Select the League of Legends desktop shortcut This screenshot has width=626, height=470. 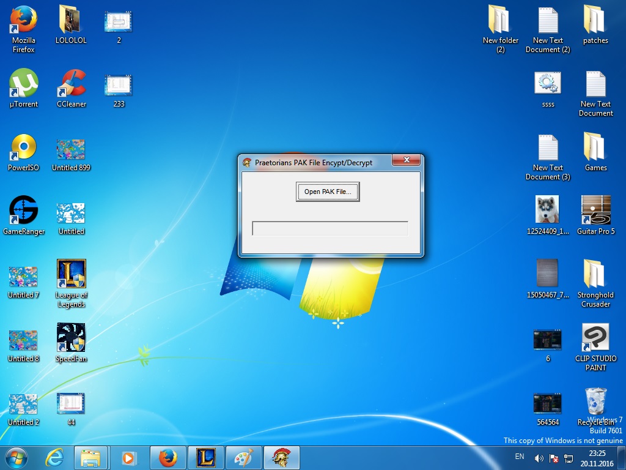(71, 284)
